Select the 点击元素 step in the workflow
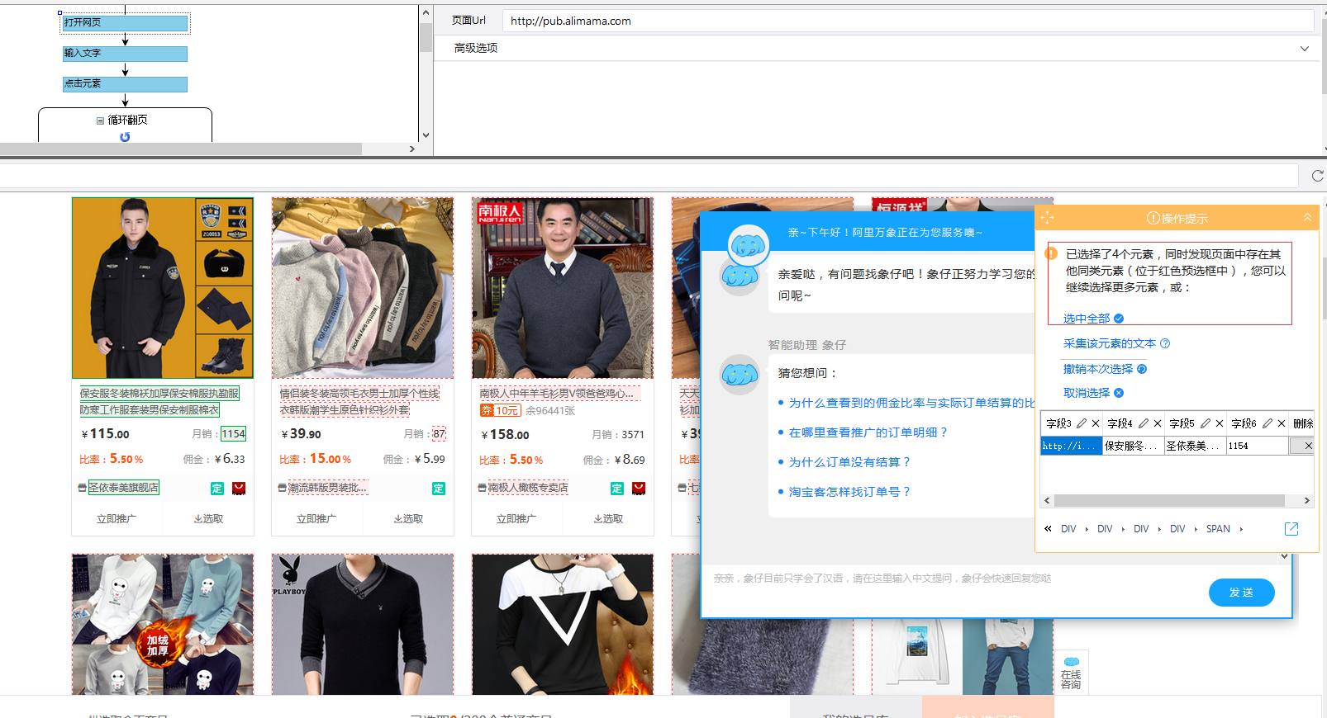 pos(126,84)
